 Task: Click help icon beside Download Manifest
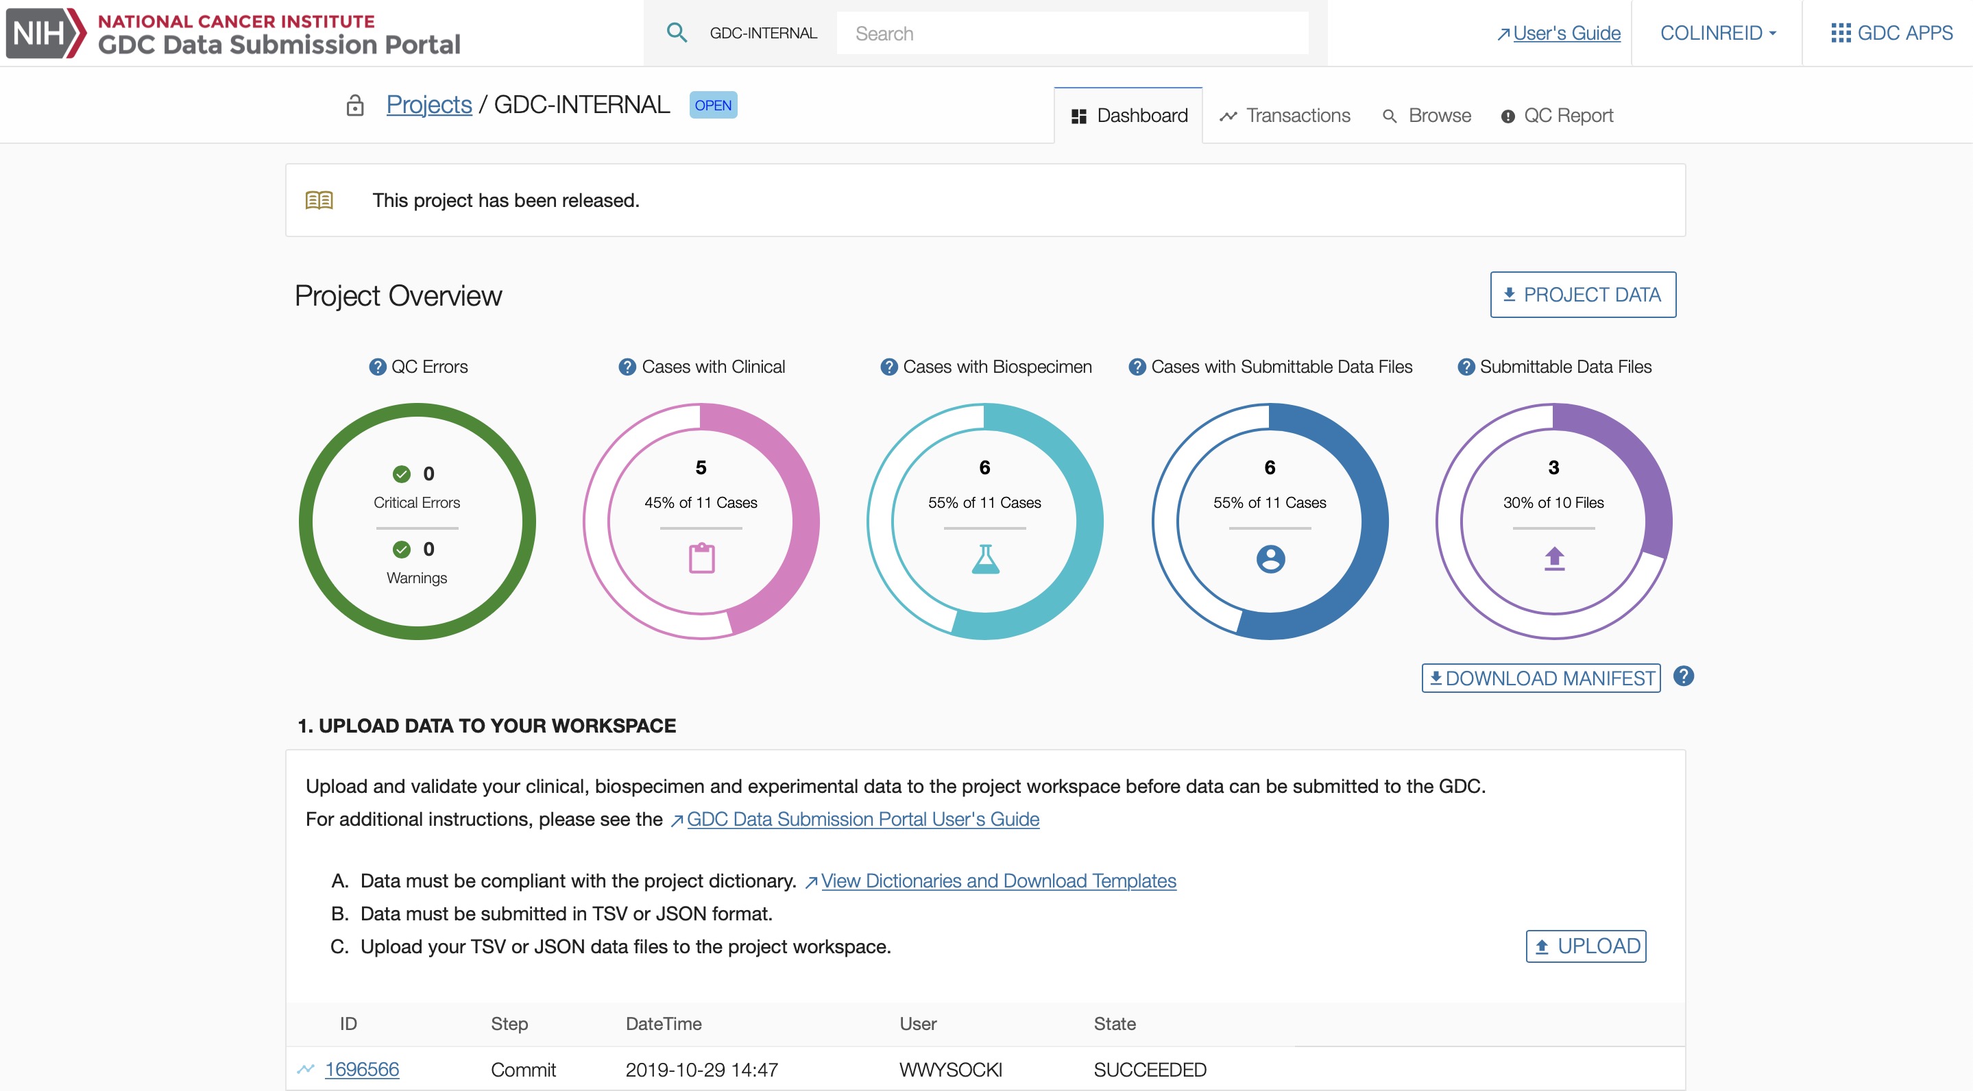coord(1684,676)
